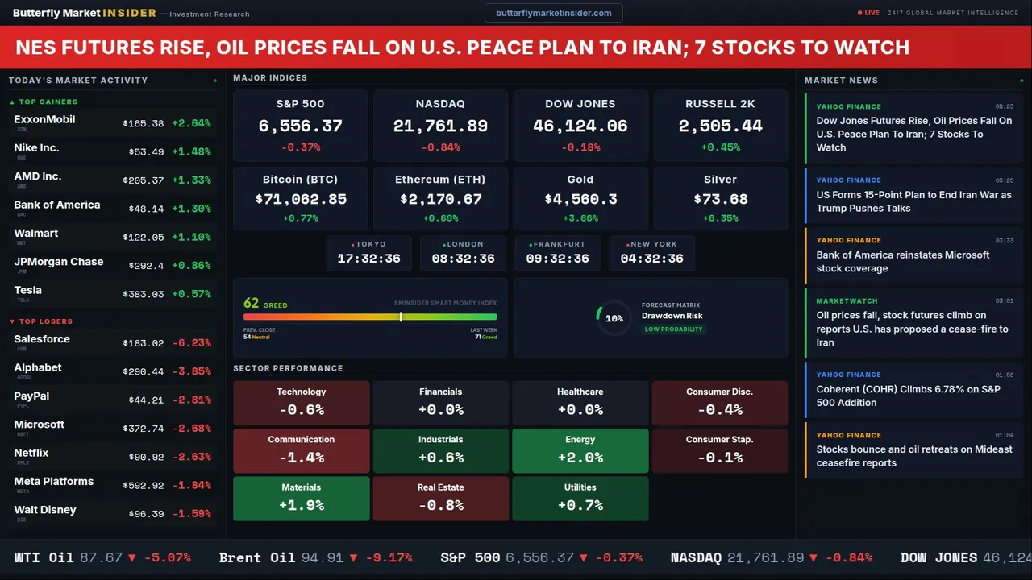
Task: Click the Smart Money Index greed gauge marker
Action: (x=401, y=317)
